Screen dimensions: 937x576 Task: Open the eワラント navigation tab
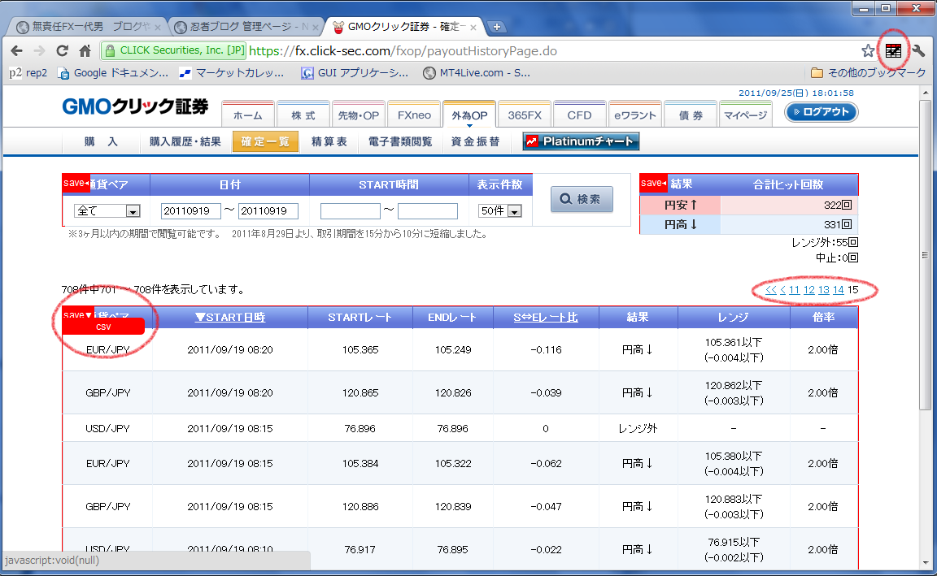[x=635, y=115]
